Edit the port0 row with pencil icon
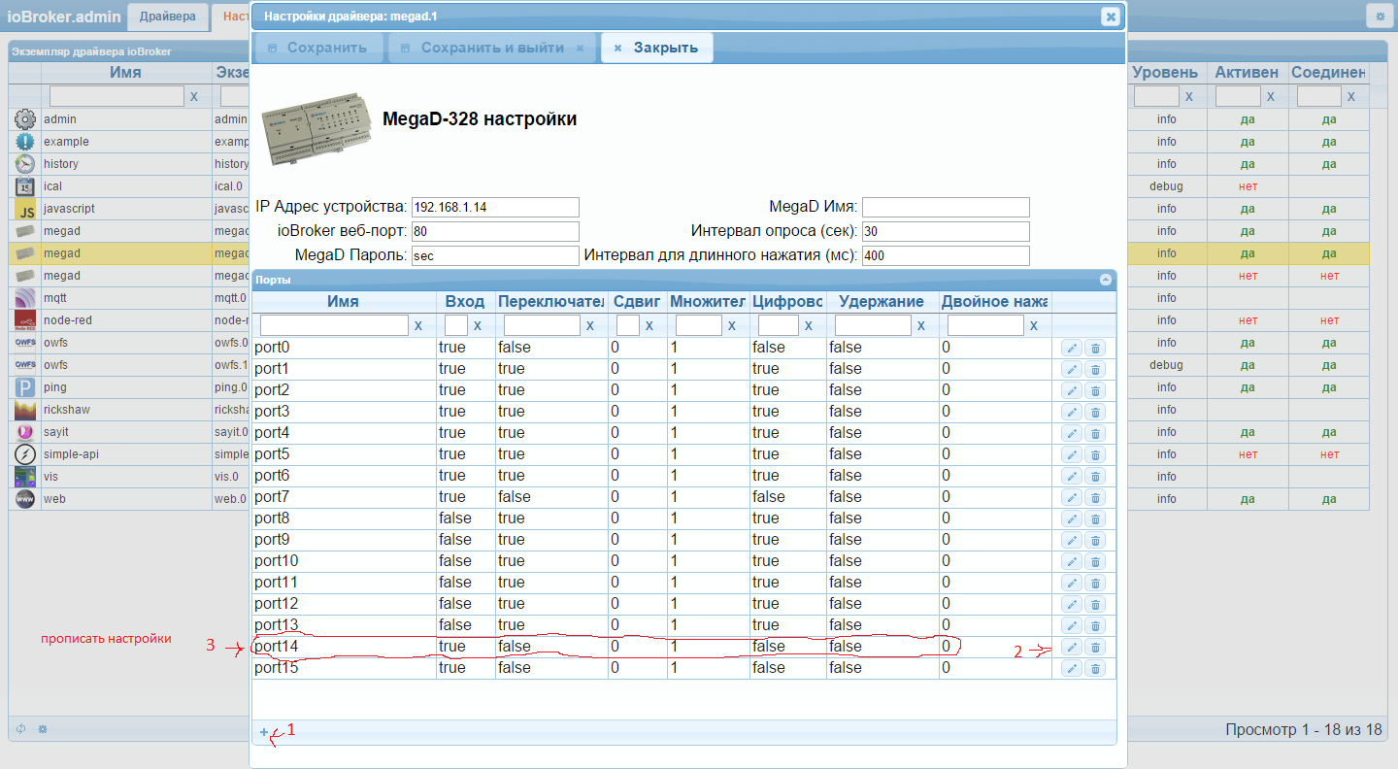This screenshot has height=769, width=1398. [1072, 348]
